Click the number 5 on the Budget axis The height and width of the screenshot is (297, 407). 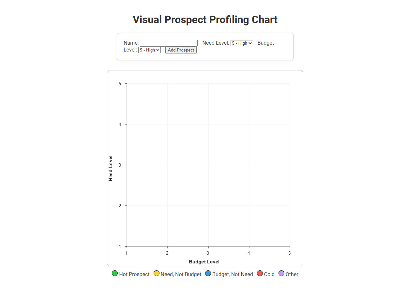click(x=289, y=253)
